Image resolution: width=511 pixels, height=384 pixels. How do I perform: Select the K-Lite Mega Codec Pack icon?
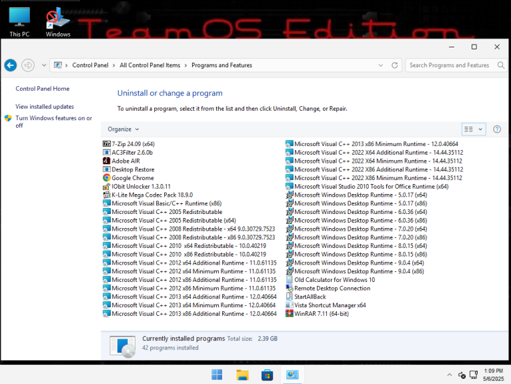click(x=107, y=195)
